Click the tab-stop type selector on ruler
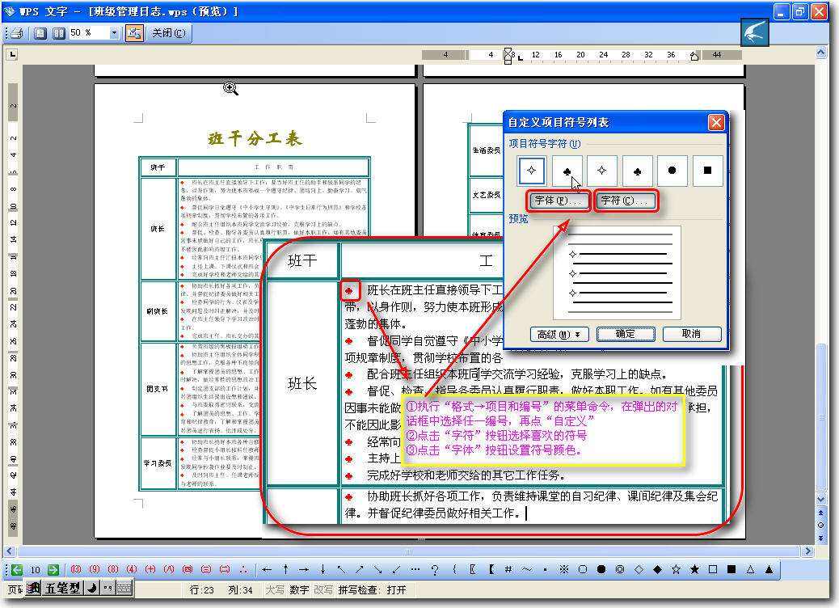Image resolution: width=839 pixels, height=608 pixels. (x=12, y=54)
